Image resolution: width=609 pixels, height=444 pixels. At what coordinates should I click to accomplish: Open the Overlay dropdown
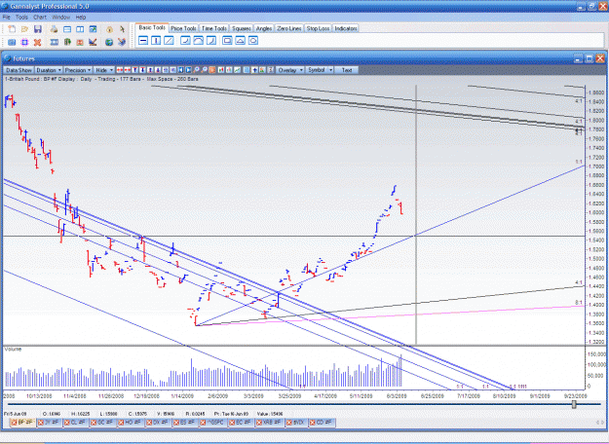click(290, 70)
